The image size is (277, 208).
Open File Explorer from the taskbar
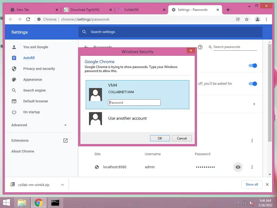coord(22,203)
